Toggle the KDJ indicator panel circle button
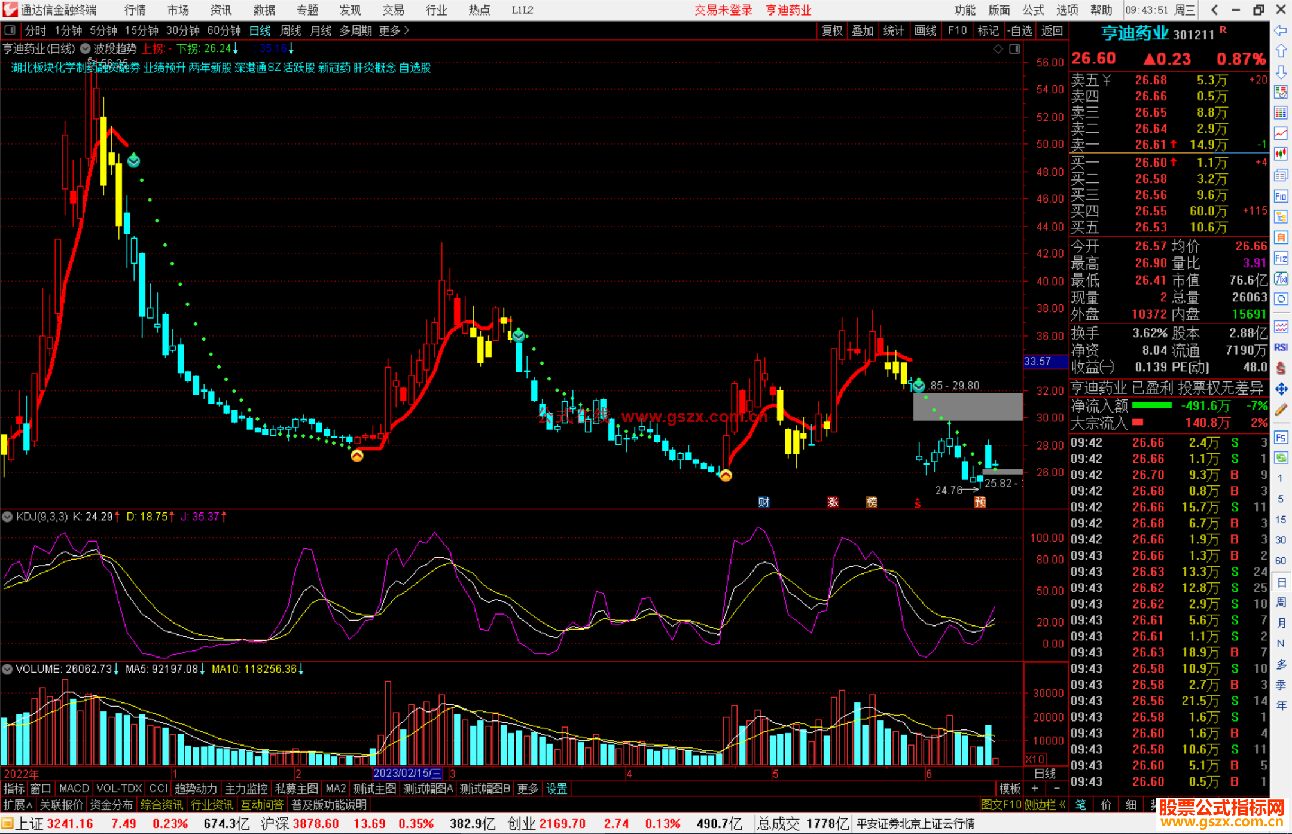Image resolution: width=1292 pixels, height=834 pixels. (x=7, y=517)
